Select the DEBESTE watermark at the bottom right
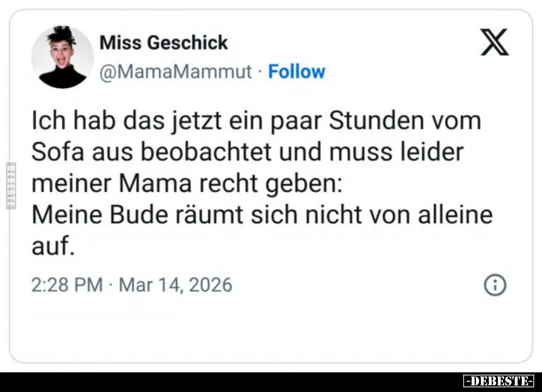 [499, 380]
